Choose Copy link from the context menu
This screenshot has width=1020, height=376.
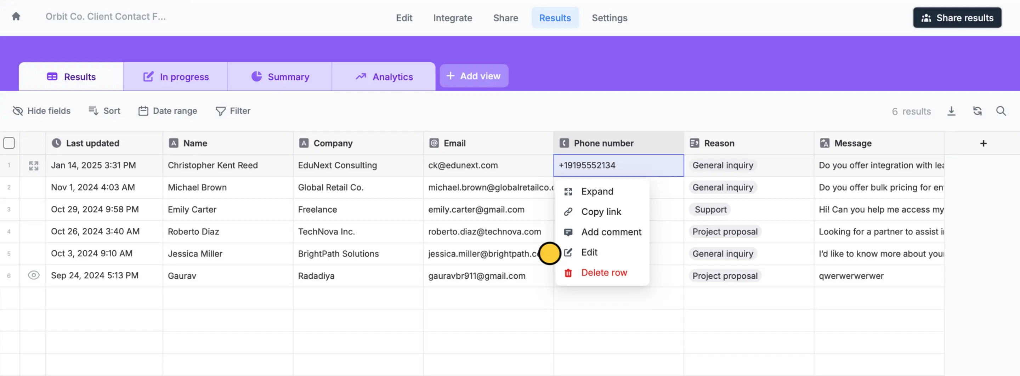(x=602, y=212)
